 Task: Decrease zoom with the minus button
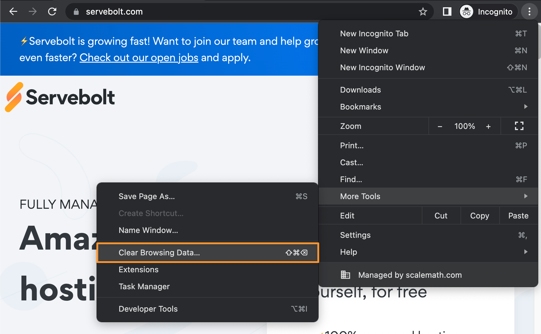click(440, 126)
